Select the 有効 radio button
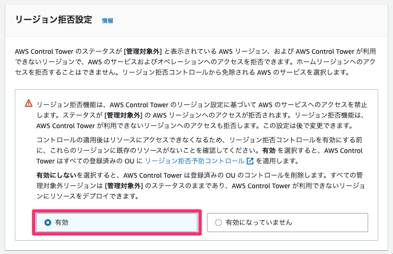393x254 pixels. (x=48, y=222)
